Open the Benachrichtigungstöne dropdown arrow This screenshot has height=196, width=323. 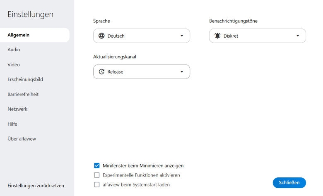click(297, 36)
